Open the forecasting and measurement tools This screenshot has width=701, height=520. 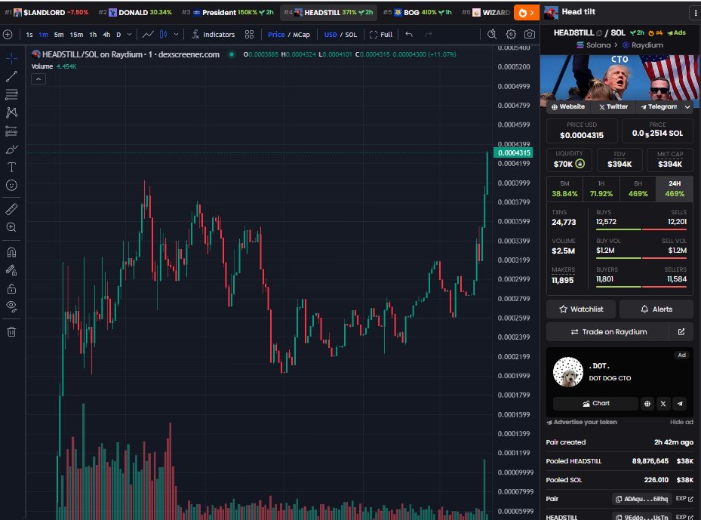click(11, 131)
